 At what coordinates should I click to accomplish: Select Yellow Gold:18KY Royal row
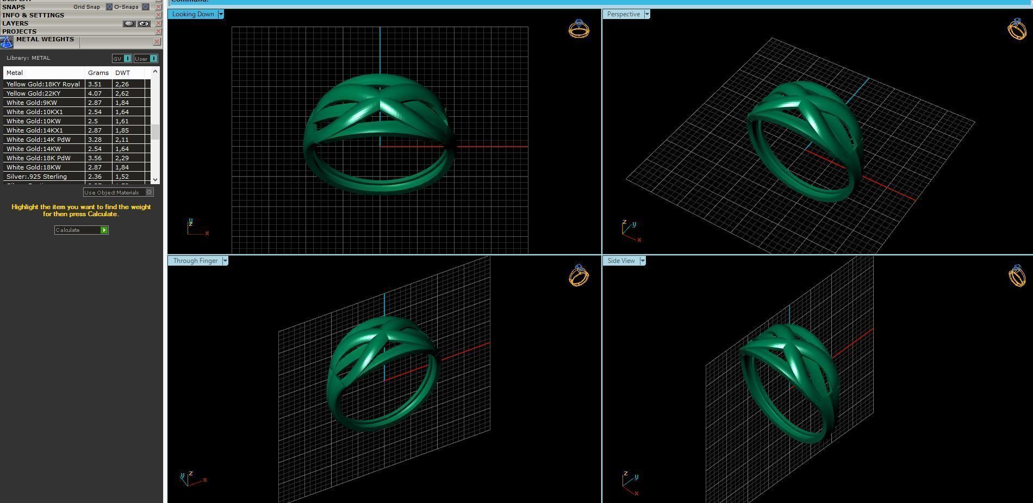pyautogui.click(x=77, y=84)
